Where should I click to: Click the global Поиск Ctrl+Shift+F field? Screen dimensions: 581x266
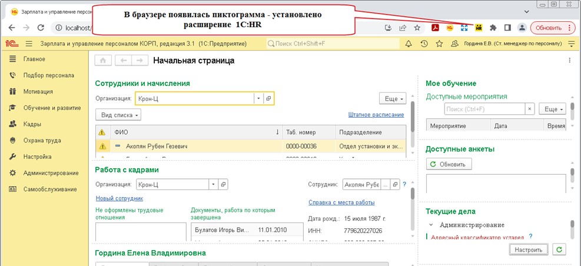tap(333, 44)
